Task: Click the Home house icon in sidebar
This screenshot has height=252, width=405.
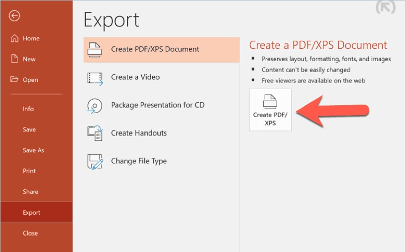Action: (14, 38)
